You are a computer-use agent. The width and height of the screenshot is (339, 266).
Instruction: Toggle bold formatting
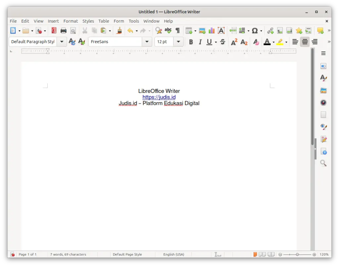tap(191, 42)
